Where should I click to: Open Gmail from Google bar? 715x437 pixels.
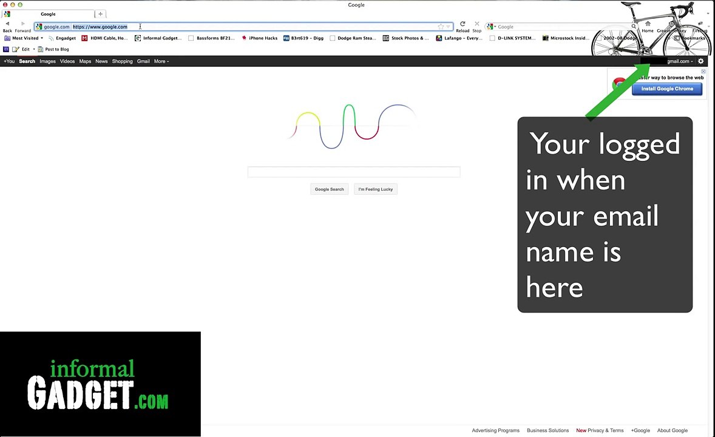(143, 61)
